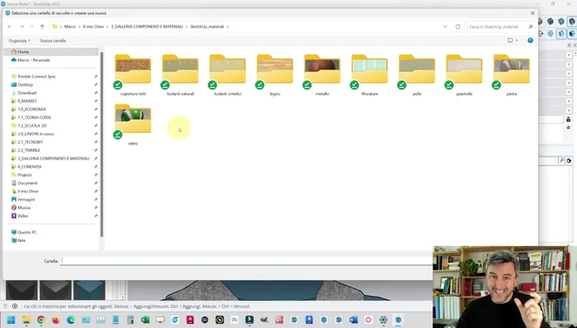
Task: Click the info icon in SketchUp status bar
Action: pyautogui.click(x=15, y=307)
